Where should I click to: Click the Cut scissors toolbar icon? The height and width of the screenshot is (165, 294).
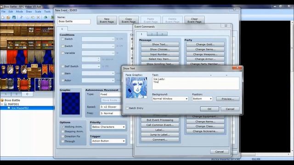click(22, 17)
